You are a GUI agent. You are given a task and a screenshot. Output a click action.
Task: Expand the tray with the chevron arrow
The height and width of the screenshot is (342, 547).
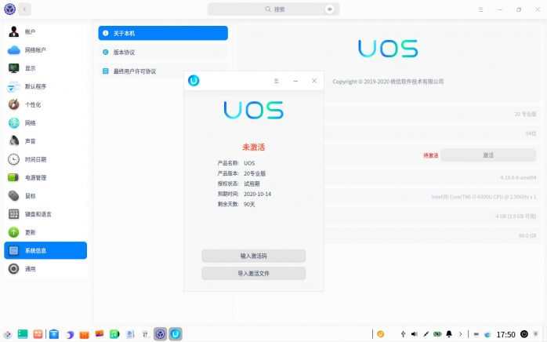click(461, 334)
